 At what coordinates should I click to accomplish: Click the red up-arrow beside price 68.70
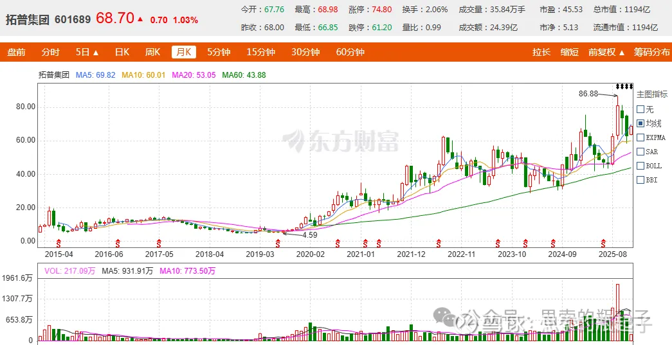140,19
